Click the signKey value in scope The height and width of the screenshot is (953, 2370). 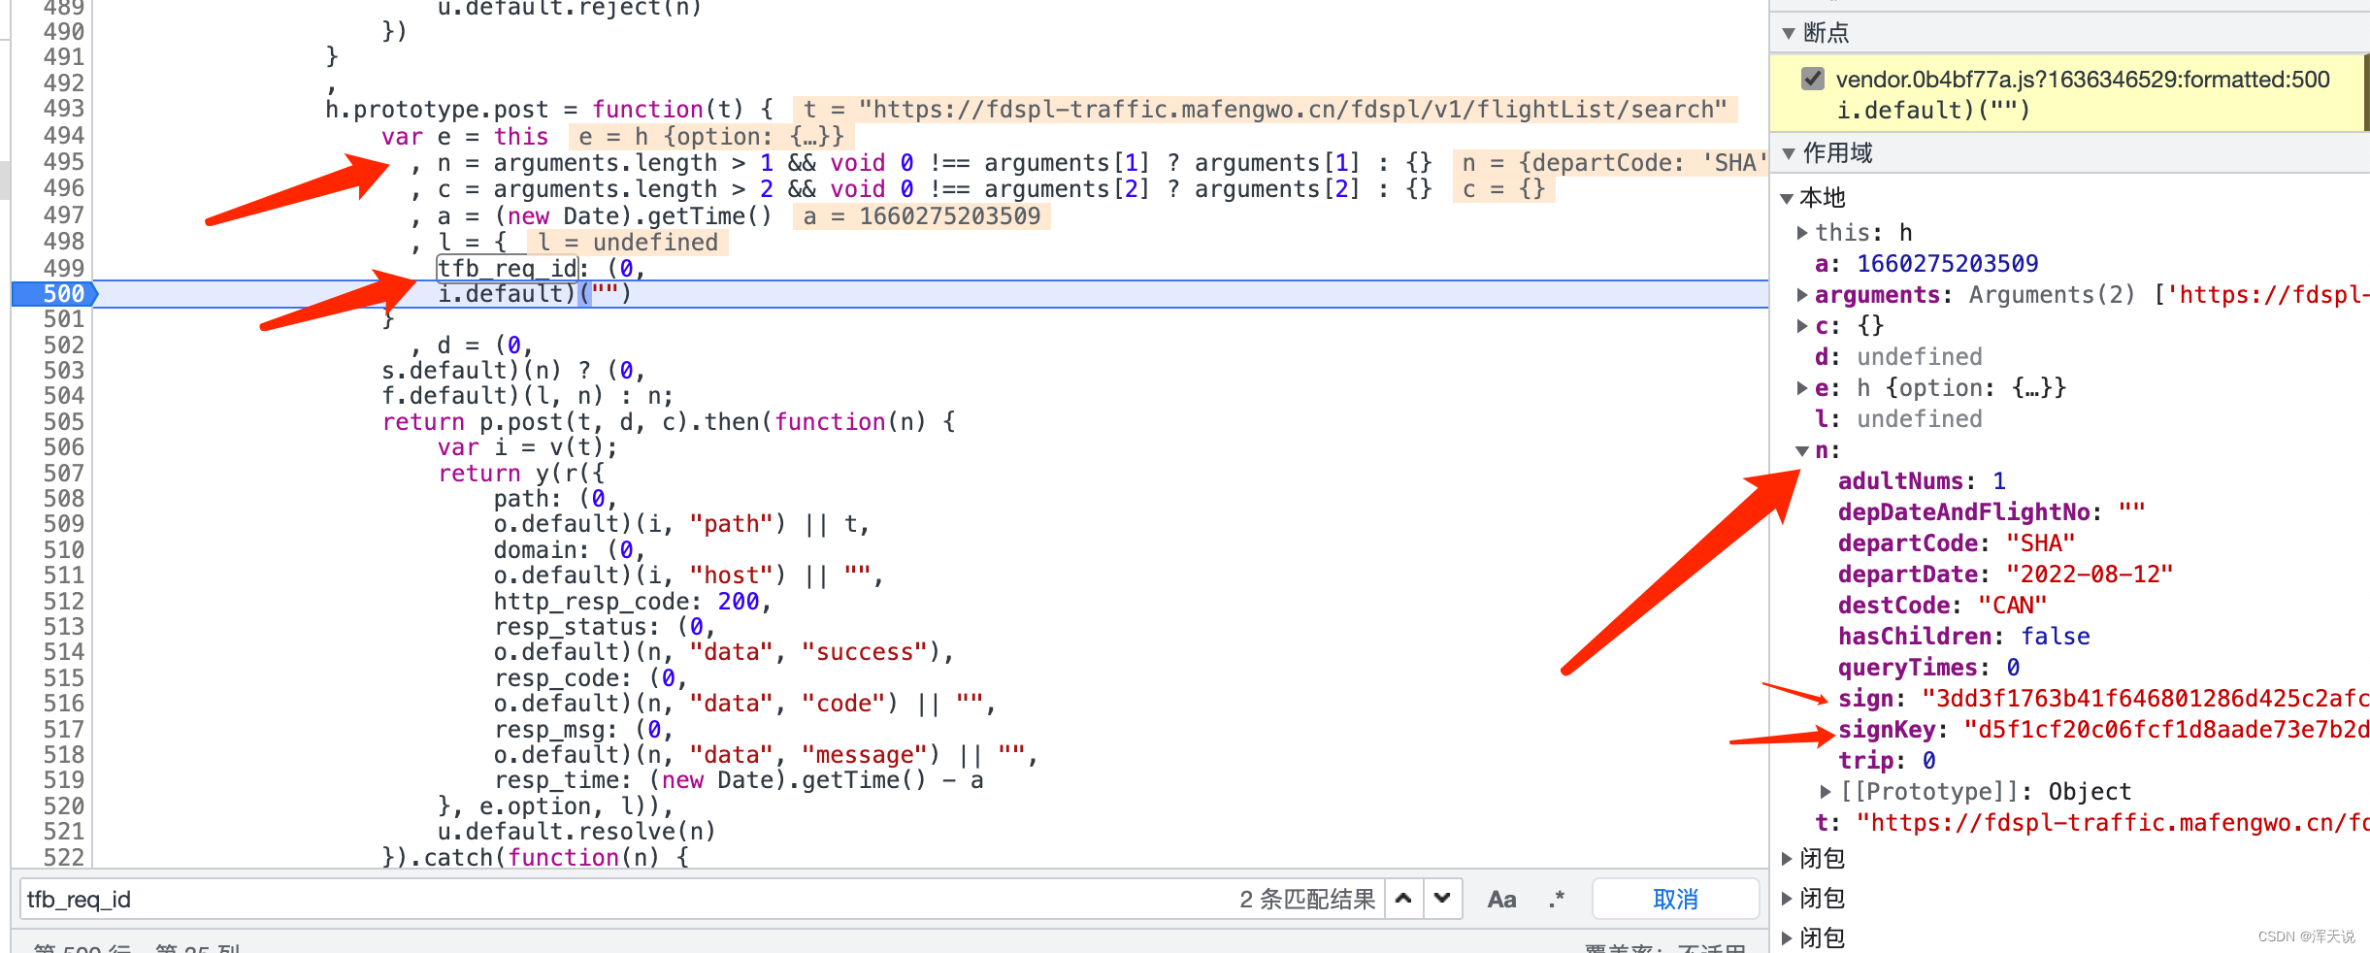coord(2166,730)
